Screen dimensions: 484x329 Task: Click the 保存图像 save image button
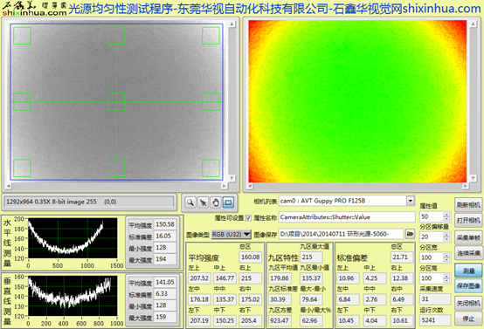pos(468,286)
